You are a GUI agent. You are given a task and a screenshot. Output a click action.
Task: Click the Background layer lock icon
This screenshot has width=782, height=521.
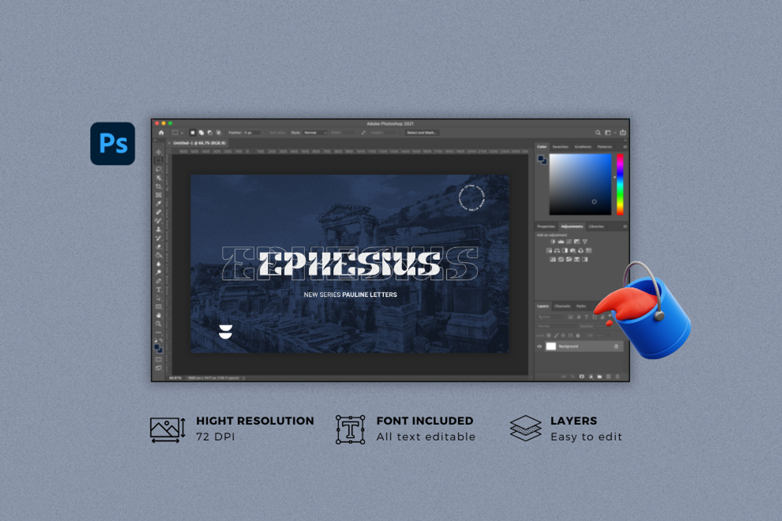click(x=616, y=346)
